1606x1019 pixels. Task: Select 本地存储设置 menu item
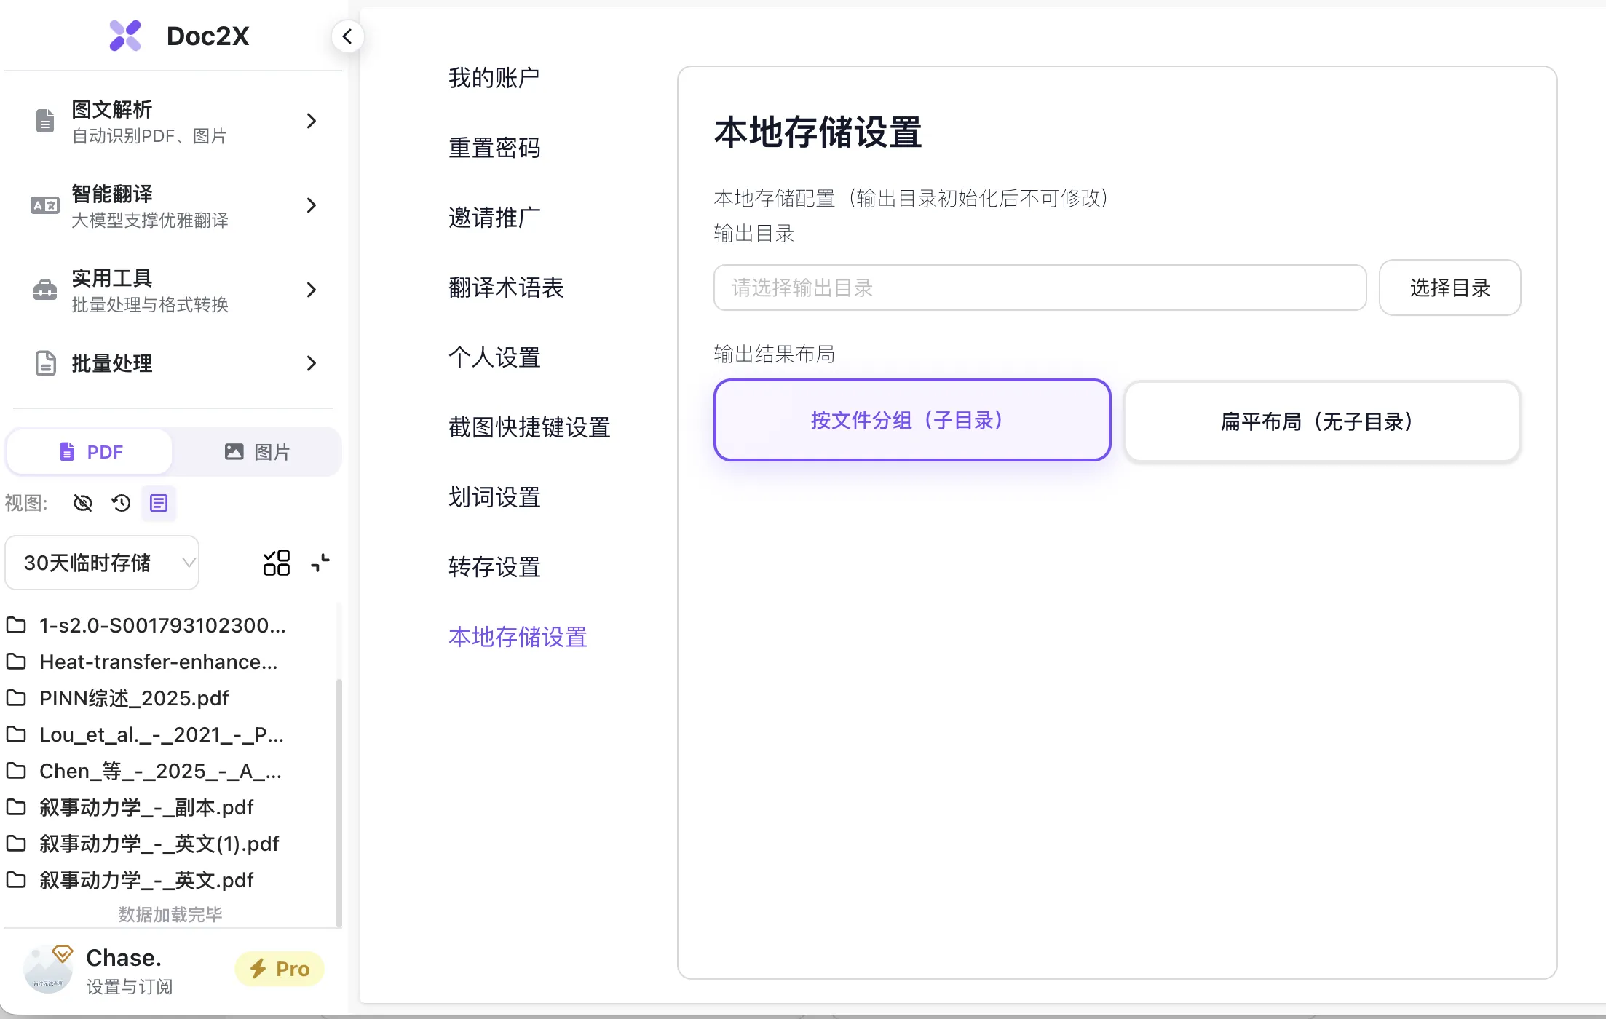pyautogui.click(x=518, y=637)
